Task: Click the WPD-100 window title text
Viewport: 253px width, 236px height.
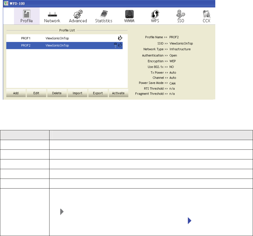Action: (17, 4)
